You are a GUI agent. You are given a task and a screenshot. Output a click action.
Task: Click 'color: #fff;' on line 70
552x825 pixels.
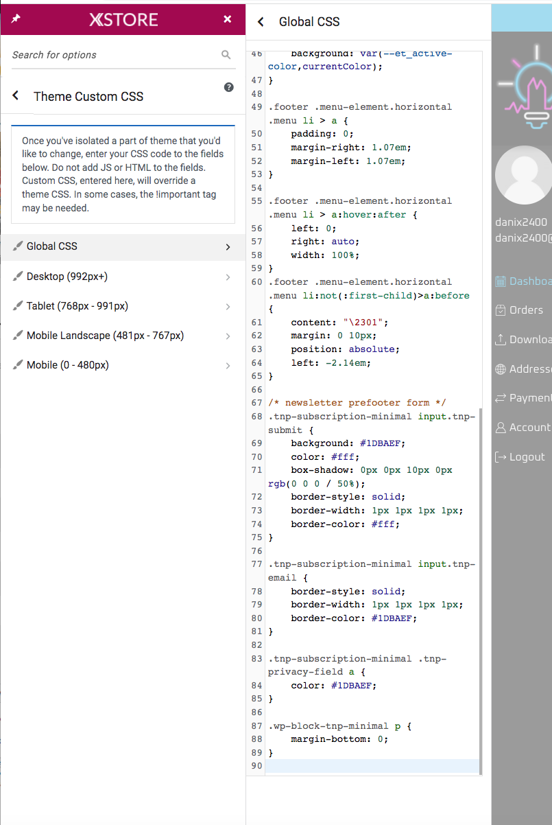(x=325, y=457)
